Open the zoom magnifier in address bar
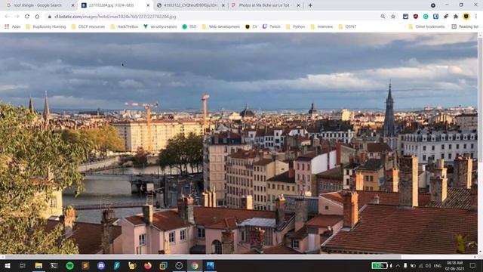 383,17
